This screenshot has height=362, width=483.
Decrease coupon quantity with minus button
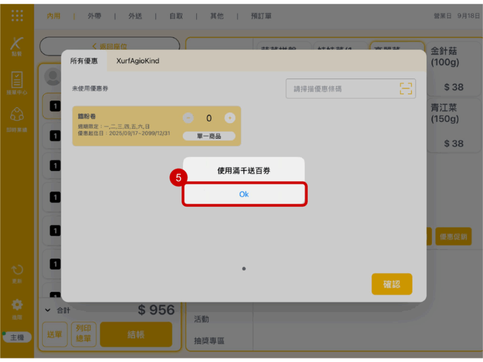coord(188,118)
